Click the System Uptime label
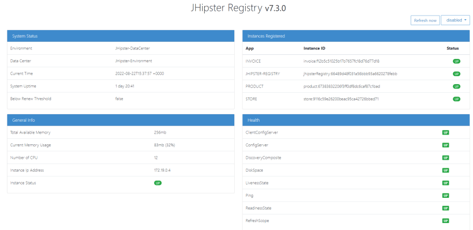473x230 pixels. tap(23, 86)
